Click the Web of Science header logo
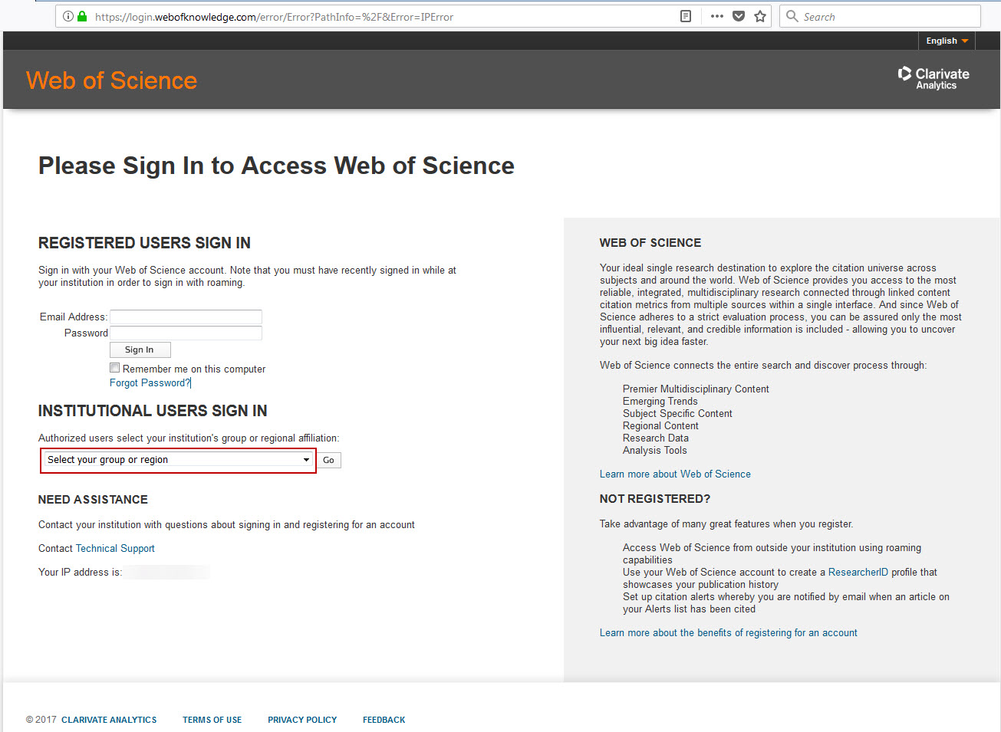The height and width of the screenshot is (732, 1001). [x=110, y=80]
